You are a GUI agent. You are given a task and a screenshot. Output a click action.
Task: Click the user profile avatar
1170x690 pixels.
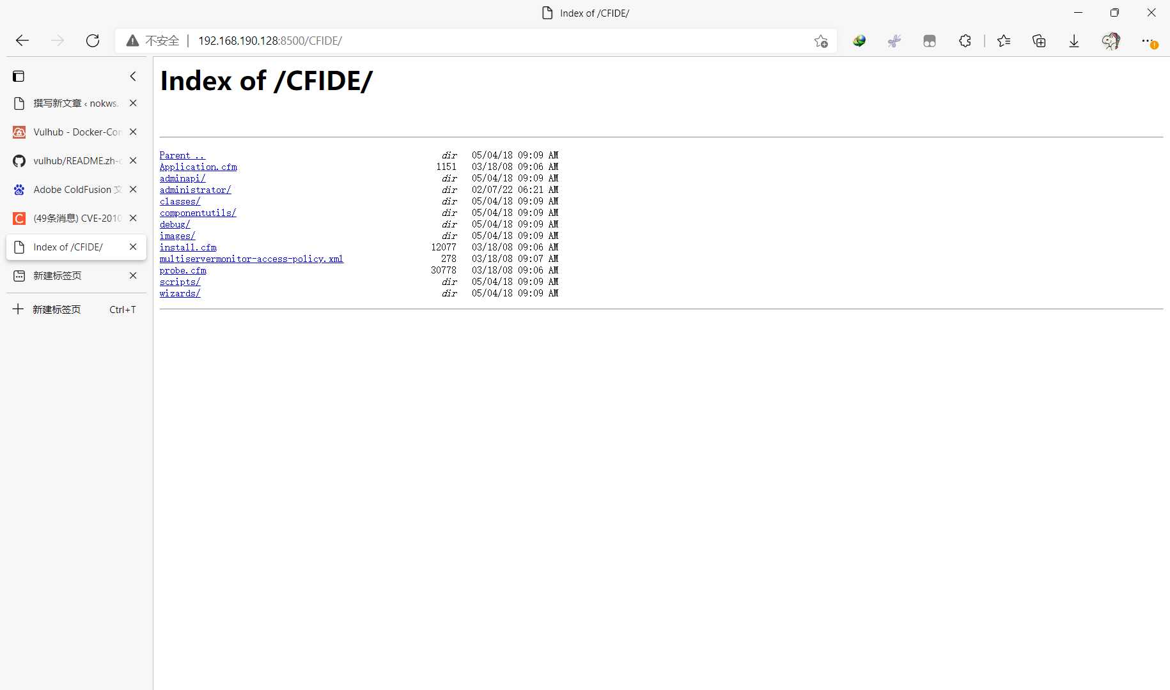pyautogui.click(x=1111, y=41)
